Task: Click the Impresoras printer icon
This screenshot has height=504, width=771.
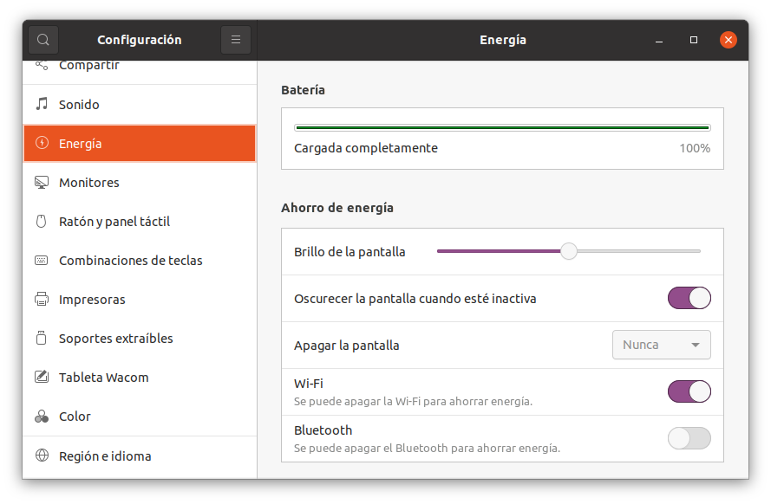Action: coord(42,300)
